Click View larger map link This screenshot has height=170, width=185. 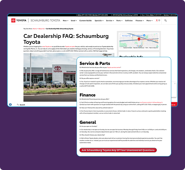(126, 36)
